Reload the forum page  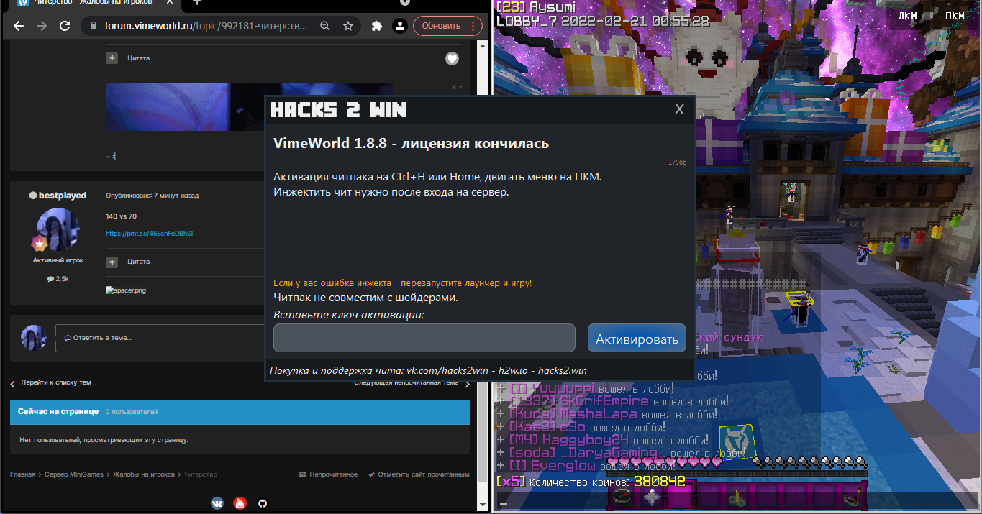65,26
